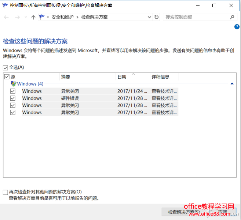Open the recent locations dropdown arrow
This screenshot has width=241, height=220.
pyautogui.click(x=26, y=17)
